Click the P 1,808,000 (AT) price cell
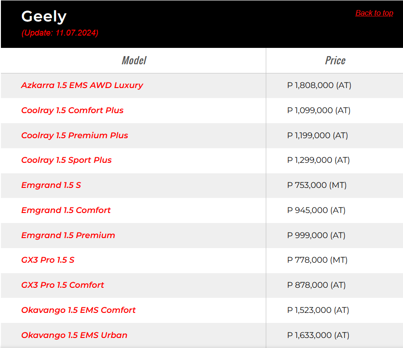 (x=319, y=85)
